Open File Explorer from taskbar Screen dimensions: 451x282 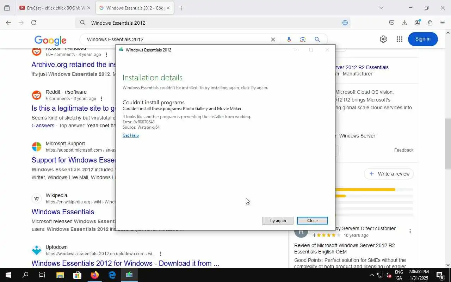60,275
